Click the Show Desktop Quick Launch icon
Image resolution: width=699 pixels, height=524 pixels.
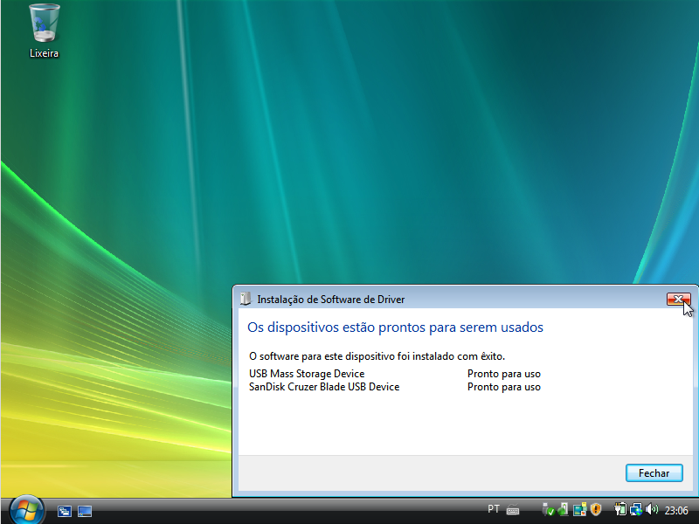85,511
